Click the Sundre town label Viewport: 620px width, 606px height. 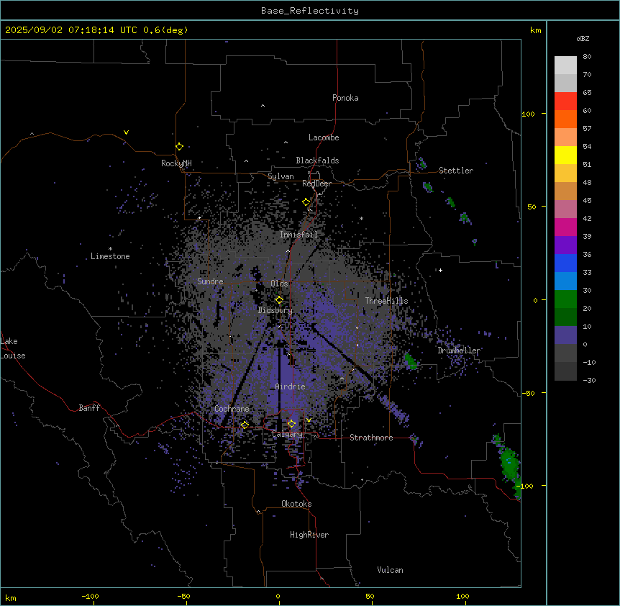click(x=210, y=281)
